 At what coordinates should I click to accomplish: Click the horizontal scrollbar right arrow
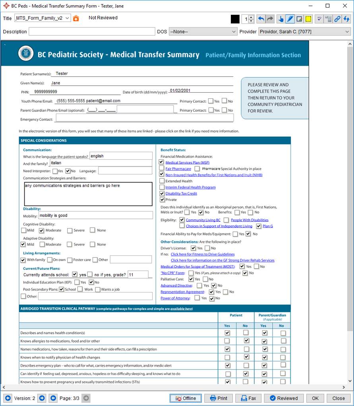pos(344,387)
